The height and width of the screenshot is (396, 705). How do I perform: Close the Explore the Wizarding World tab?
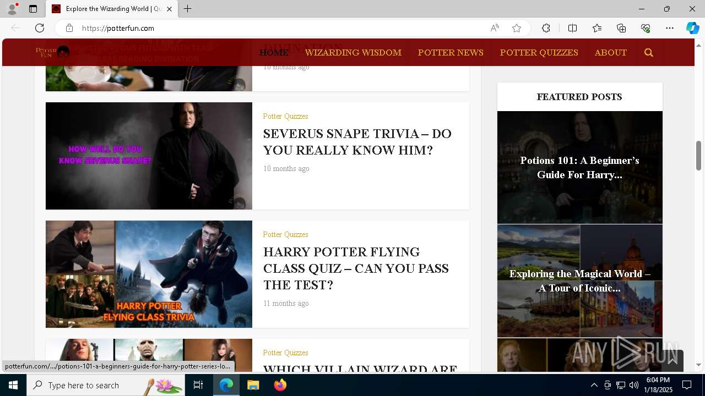click(169, 9)
